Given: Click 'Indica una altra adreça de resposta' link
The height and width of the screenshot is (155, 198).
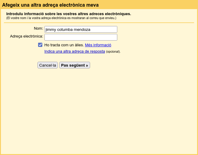Looking at the screenshot, I should (x=74, y=51).
